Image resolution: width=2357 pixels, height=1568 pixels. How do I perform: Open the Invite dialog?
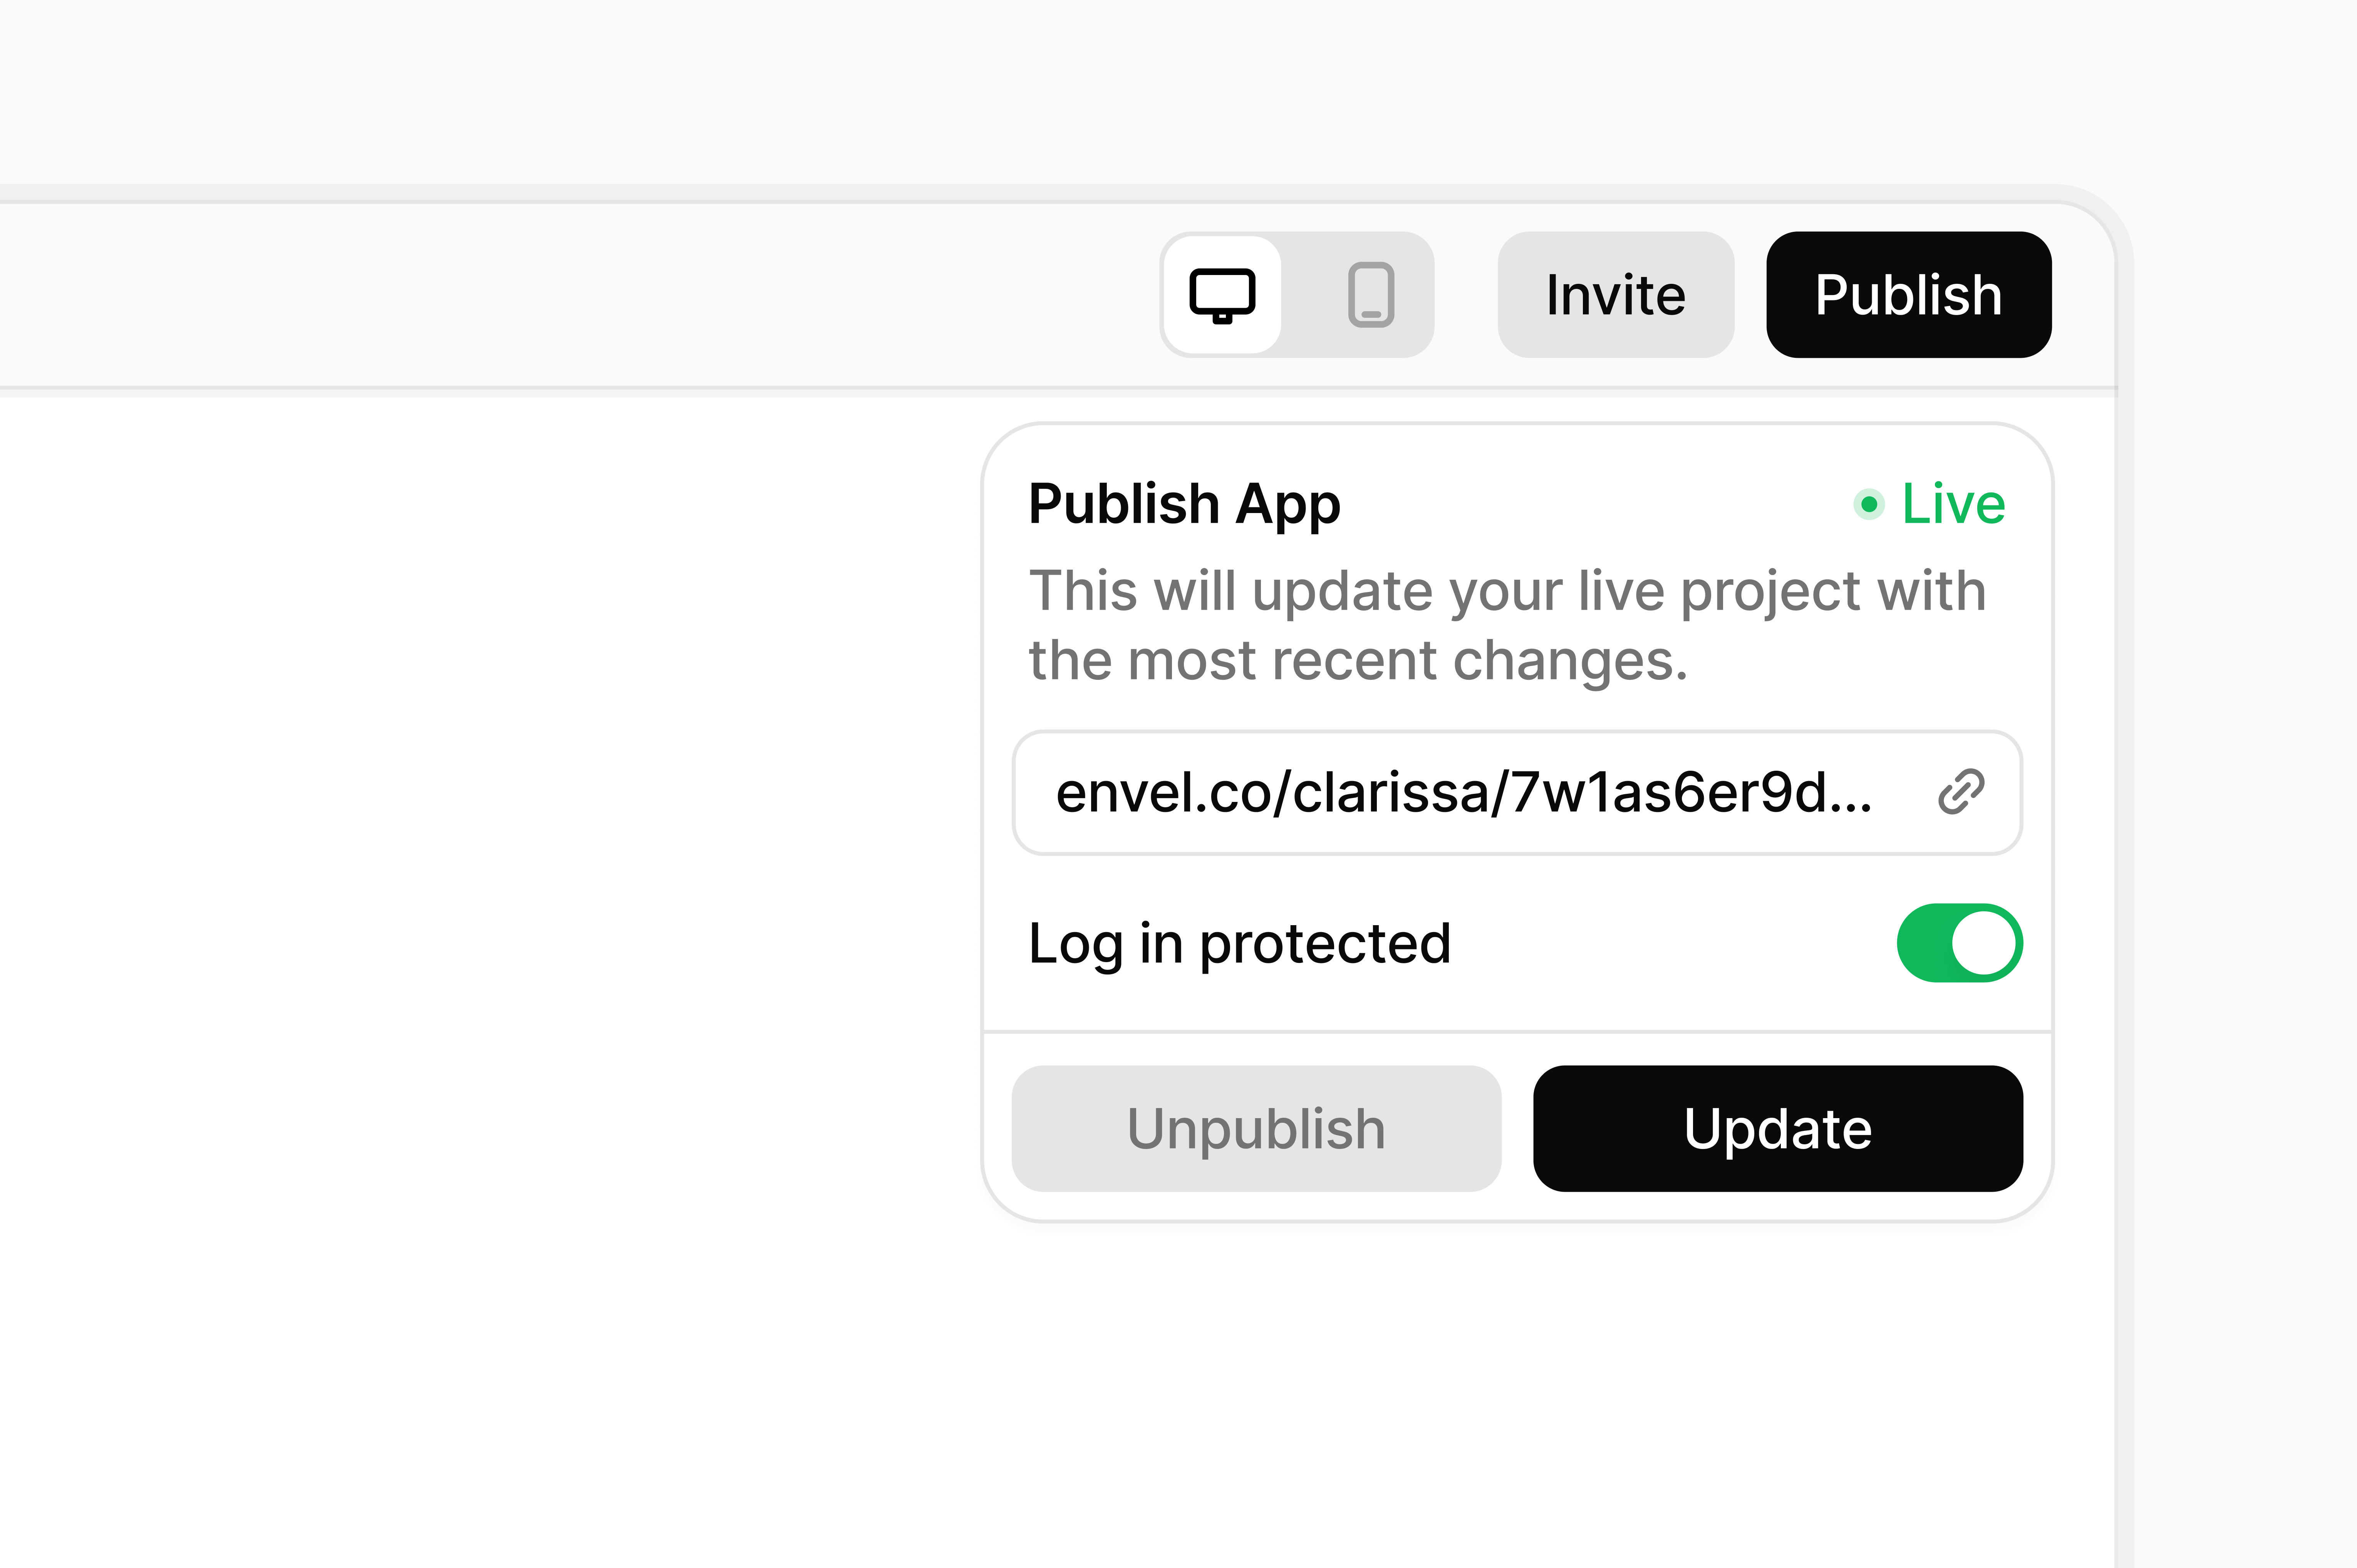[1615, 295]
